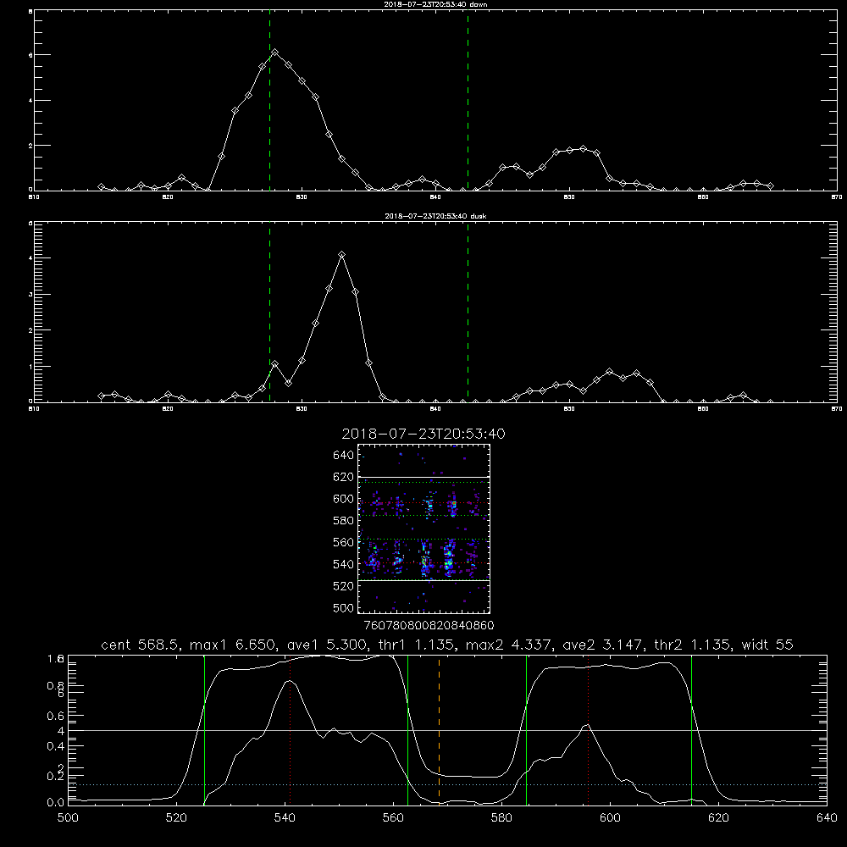Viewport: 847px width, 847px height.
Task: Click the right green dashed line in dusk plot
Action: [x=468, y=312]
